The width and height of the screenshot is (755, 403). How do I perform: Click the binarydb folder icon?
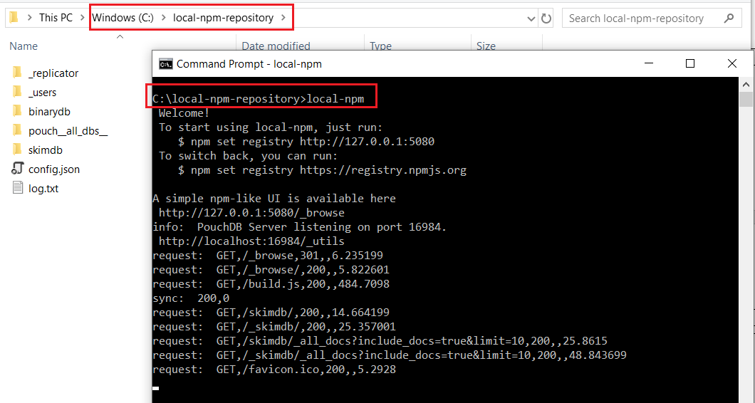pyautogui.click(x=17, y=111)
